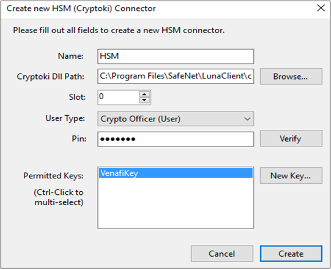This screenshot has height=269, width=331.
Task: Click empty area of Permitted Keys list
Action: tap(176, 203)
